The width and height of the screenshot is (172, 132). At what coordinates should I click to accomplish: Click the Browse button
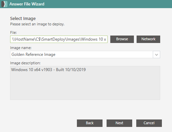point(122,39)
